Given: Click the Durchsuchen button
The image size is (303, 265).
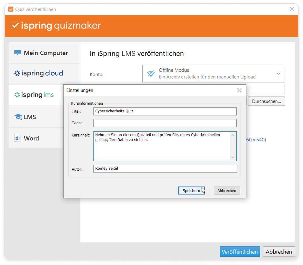Looking at the screenshot, I should 266,101.
